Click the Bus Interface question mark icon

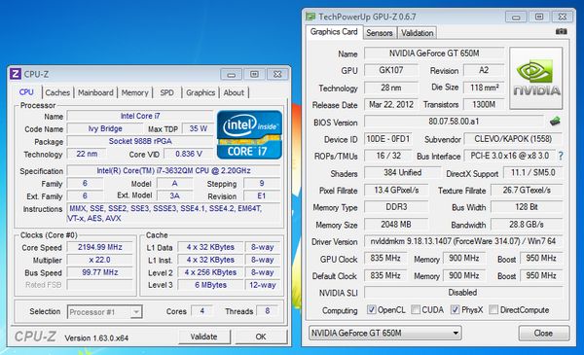pos(561,156)
